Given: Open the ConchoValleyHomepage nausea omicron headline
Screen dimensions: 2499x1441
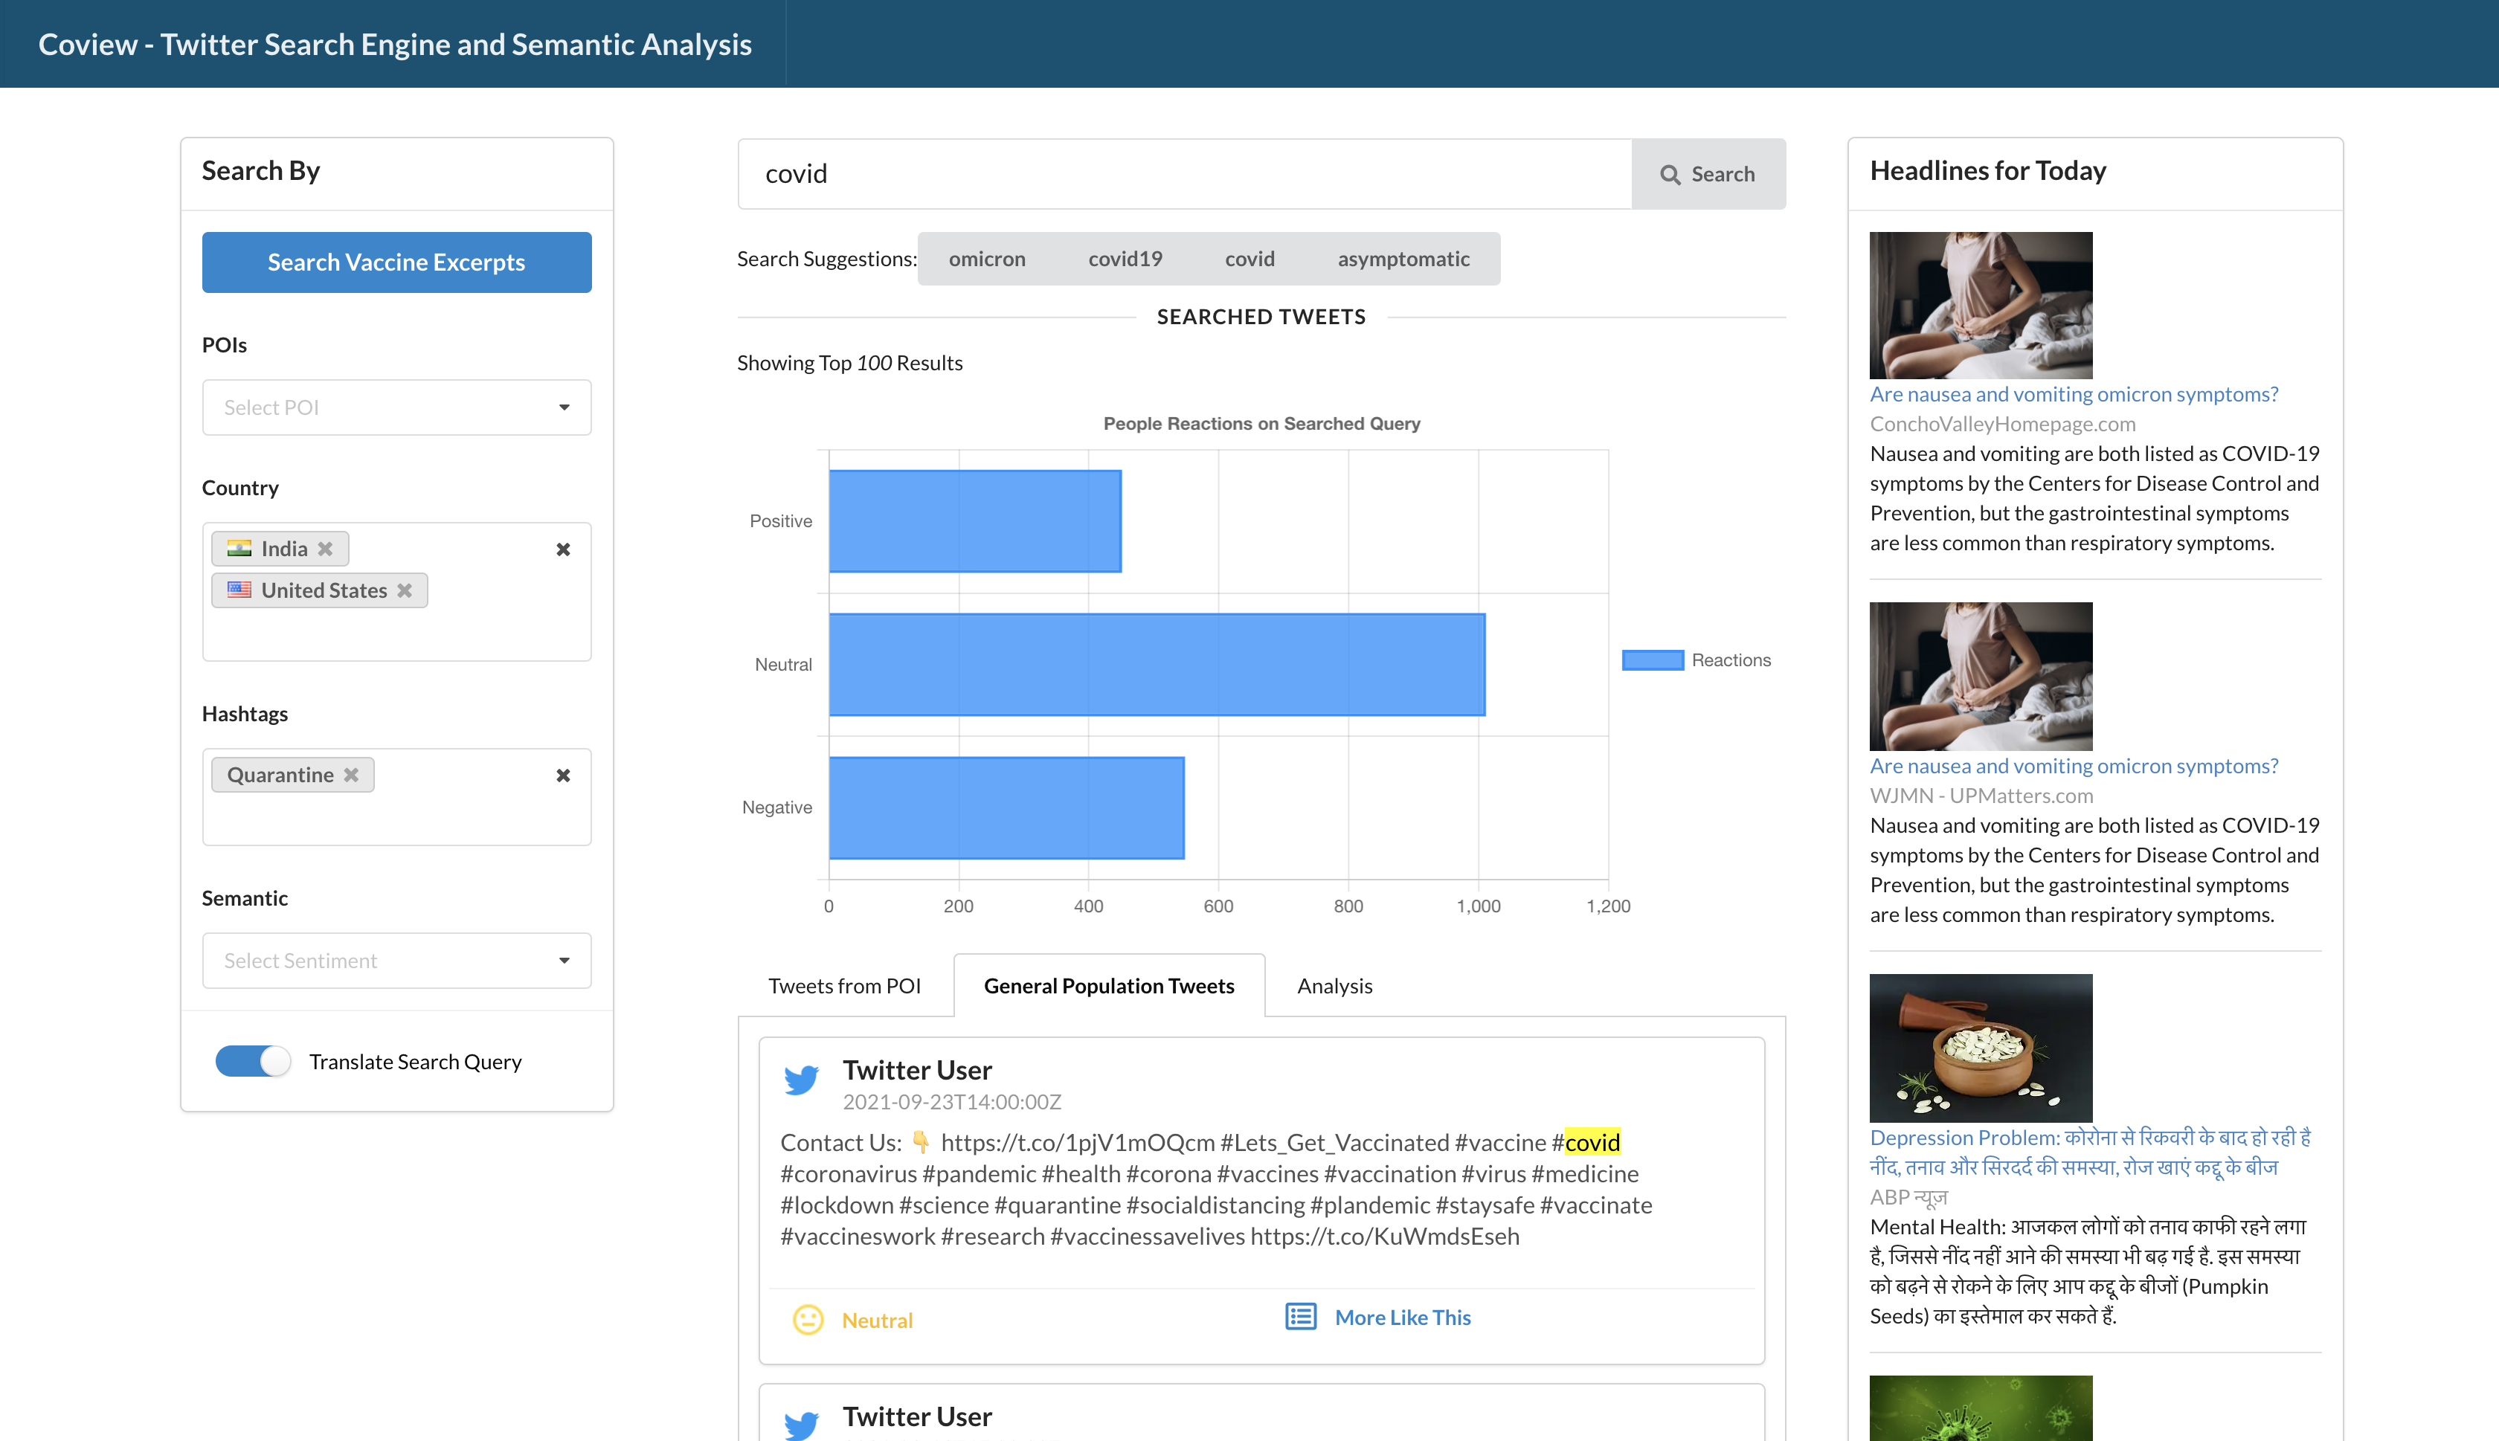Looking at the screenshot, I should tap(2074, 394).
